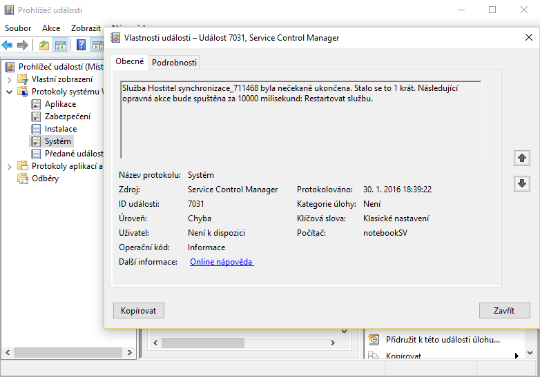Click right arrow of tree pane horizontal scrollbar
540x377 pixels.
(130, 353)
